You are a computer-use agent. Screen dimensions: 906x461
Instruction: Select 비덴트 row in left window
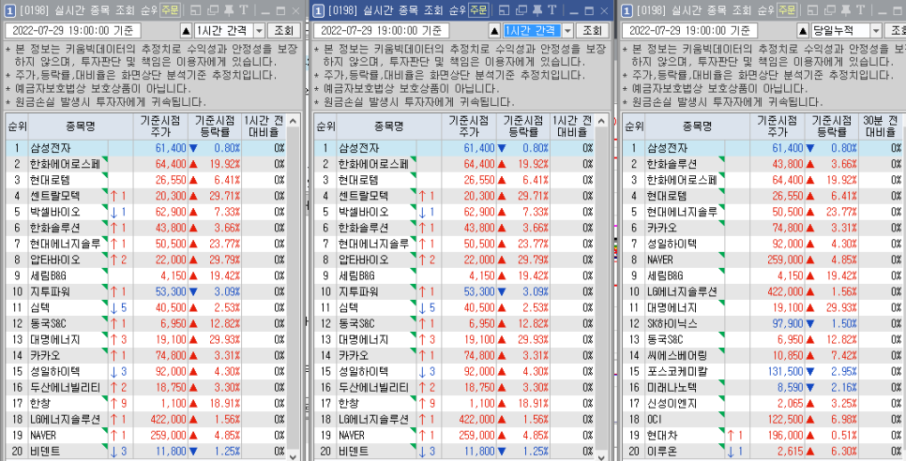[146, 452]
